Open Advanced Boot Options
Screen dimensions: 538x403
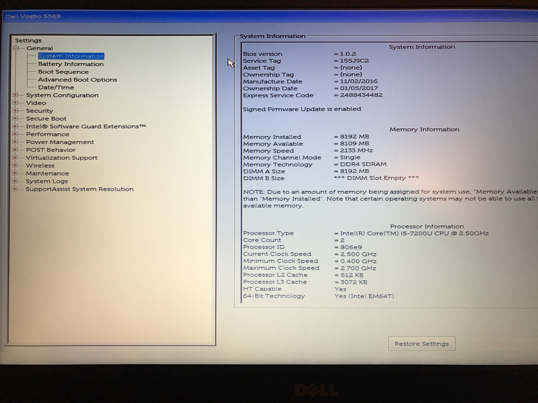coord(77,80)
